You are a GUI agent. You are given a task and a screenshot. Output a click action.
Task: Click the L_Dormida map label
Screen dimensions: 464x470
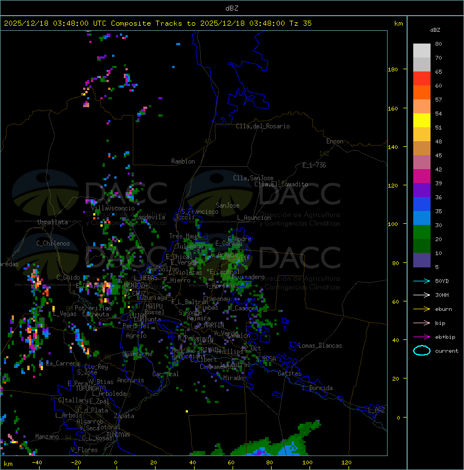tap(317, 388)
